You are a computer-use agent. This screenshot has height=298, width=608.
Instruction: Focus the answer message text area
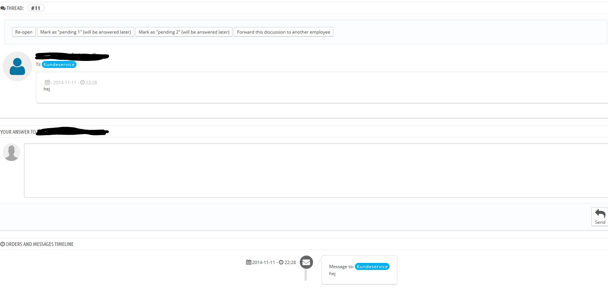click(x=316, y=170)
